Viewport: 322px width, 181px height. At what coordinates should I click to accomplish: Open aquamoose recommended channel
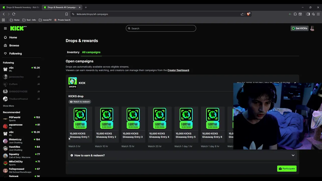pos(21,126)
